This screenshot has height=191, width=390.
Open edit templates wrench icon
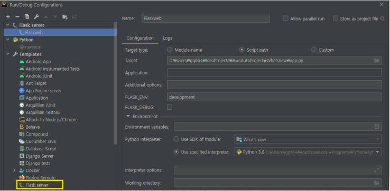[x=36, y=17]
